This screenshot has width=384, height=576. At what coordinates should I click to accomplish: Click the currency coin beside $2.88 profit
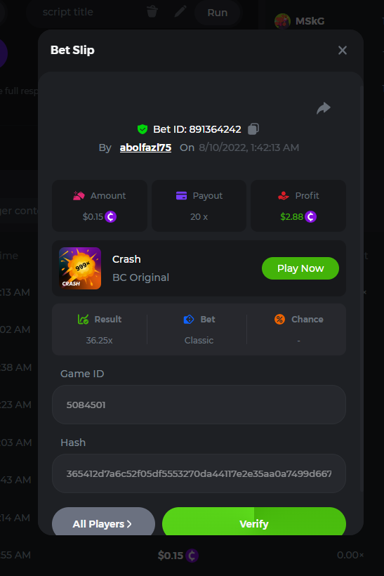click(x=310, y=217)
